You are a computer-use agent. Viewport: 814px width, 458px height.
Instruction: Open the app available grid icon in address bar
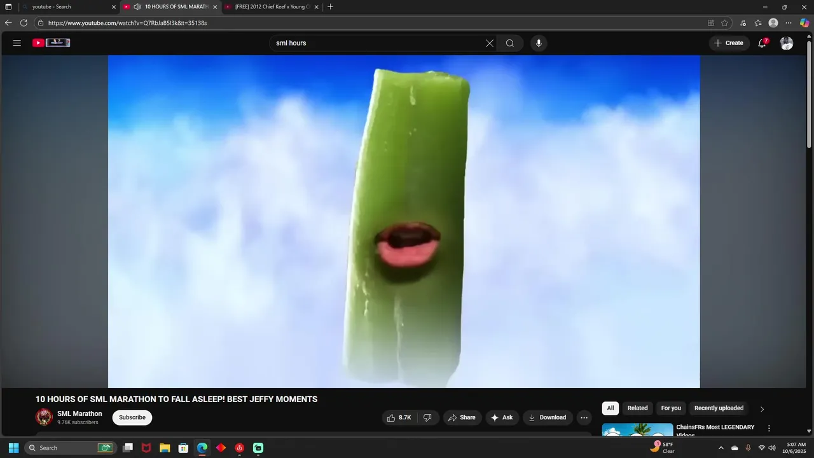pyautogui.click(x=711, y=23)
